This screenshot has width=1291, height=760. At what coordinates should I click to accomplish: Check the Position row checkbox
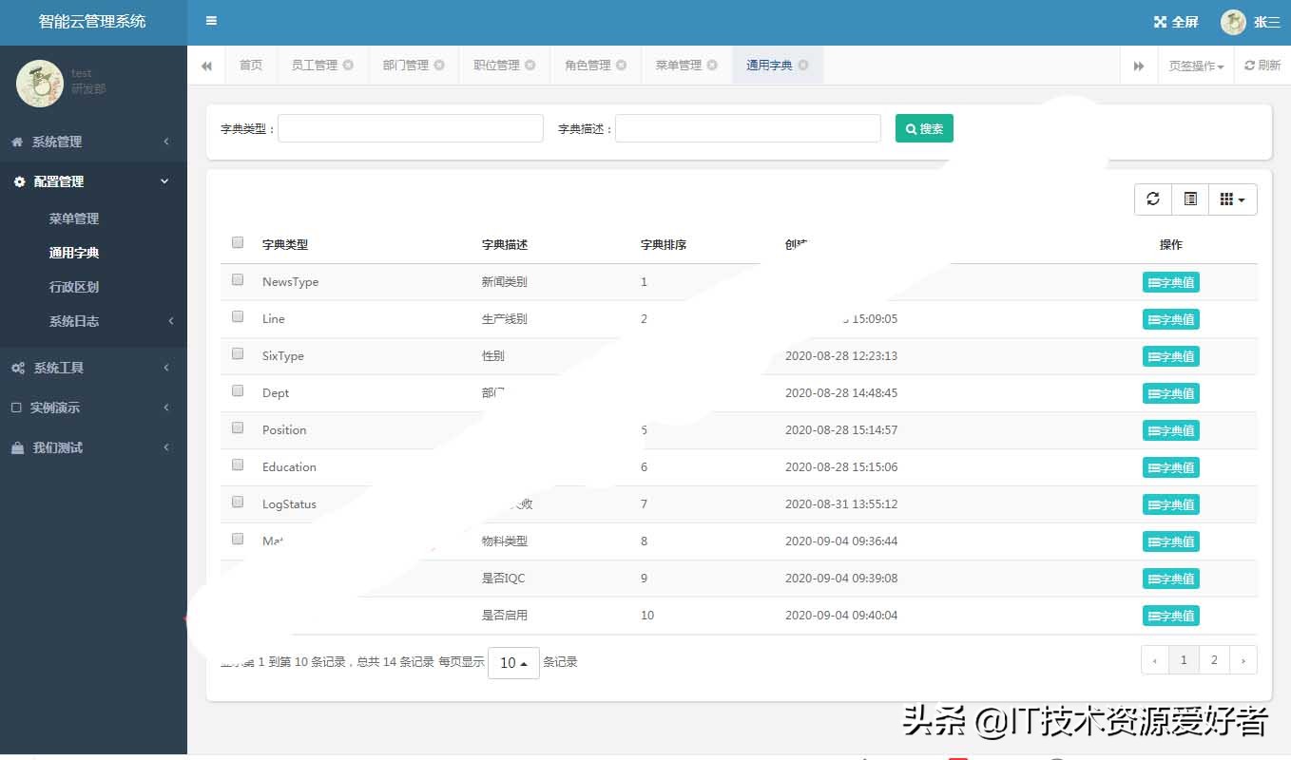tap(238, 427)
